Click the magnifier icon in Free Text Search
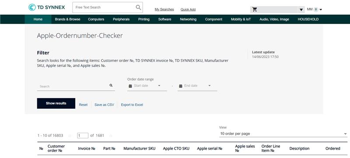The height and width of the screenshot is (158, 350). [x=138, y=7]
